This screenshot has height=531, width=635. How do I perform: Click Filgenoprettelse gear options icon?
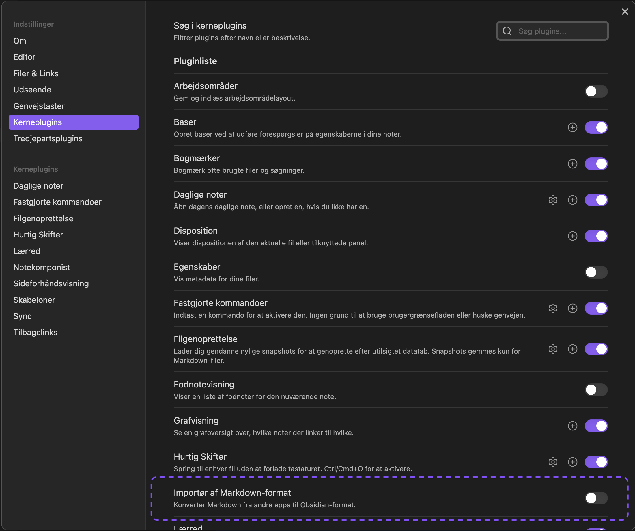point(553,349)
